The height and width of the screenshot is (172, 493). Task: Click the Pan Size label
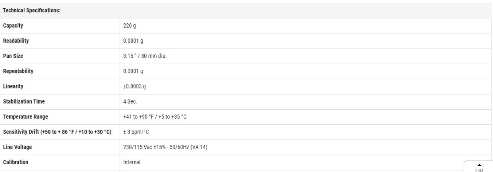(13, 56)
